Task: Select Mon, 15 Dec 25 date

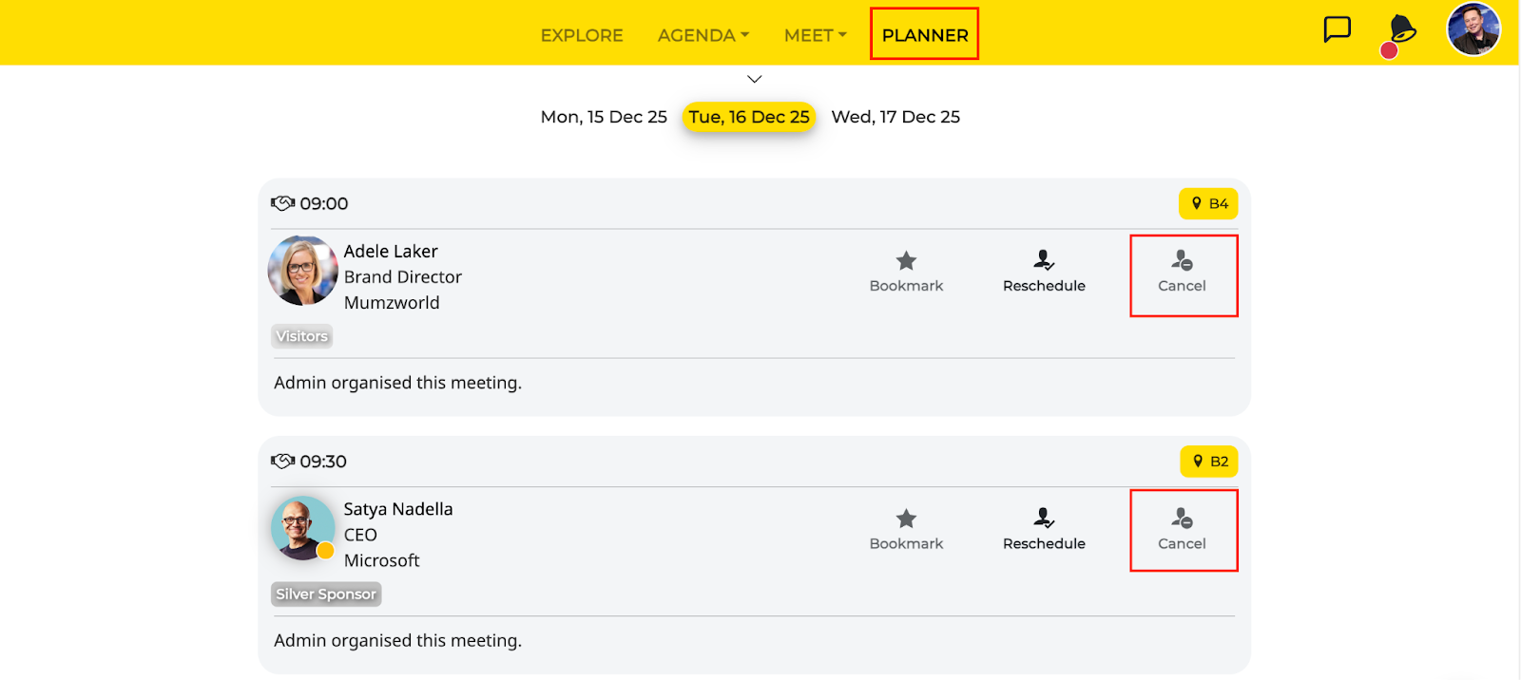Action: (604, 117)
